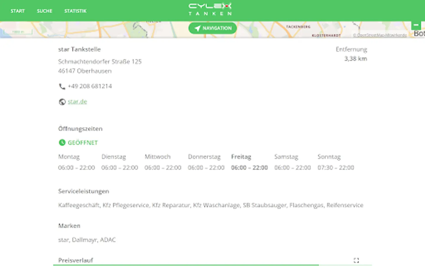Select the Sonntag day label
The width and height of the screenshot is (425, 266).
[x=329, y=157]
